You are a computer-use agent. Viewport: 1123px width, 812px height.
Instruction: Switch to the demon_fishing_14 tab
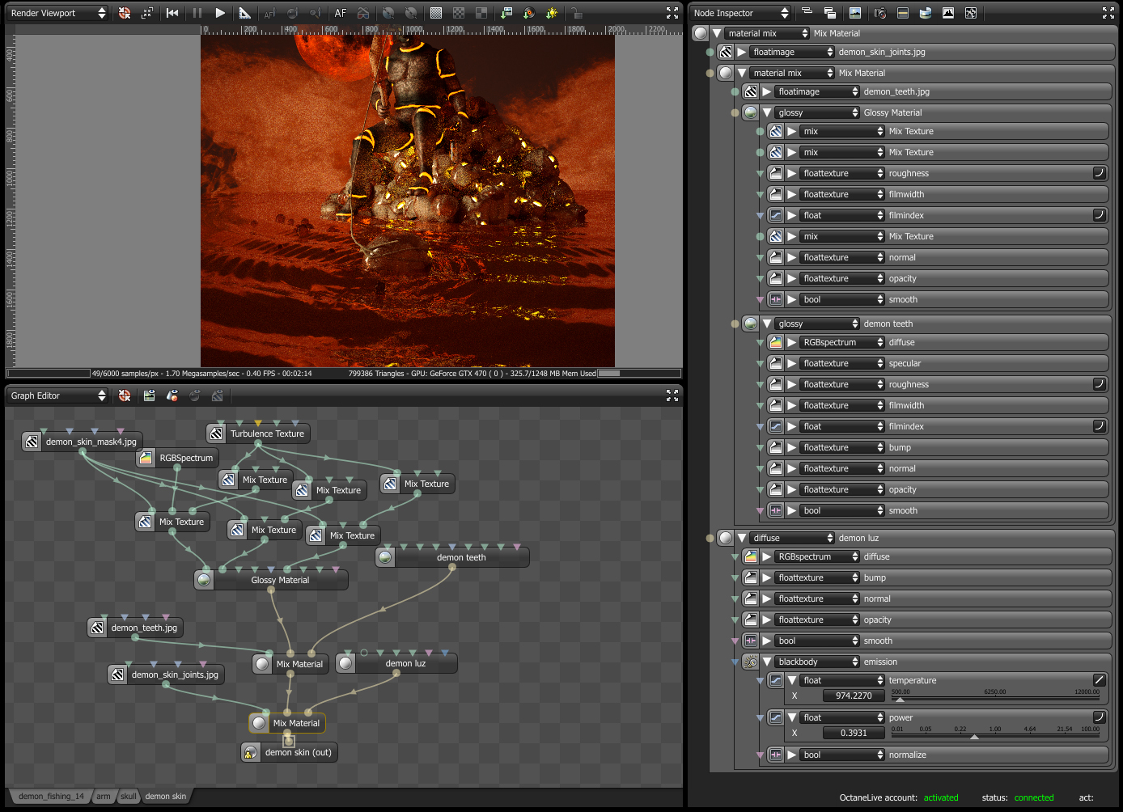(x=51, y=797)
